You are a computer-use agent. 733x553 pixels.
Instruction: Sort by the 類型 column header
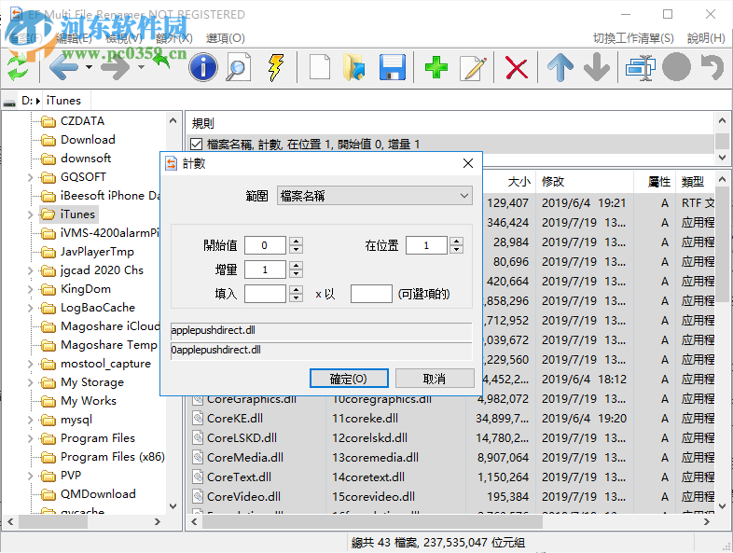[x=695, y=182]
